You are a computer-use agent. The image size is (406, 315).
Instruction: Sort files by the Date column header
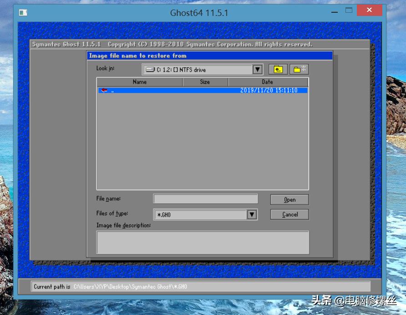tap(268, 82)
